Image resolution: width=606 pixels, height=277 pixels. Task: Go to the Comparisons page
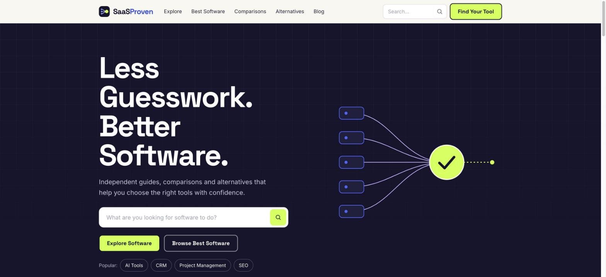250,12
